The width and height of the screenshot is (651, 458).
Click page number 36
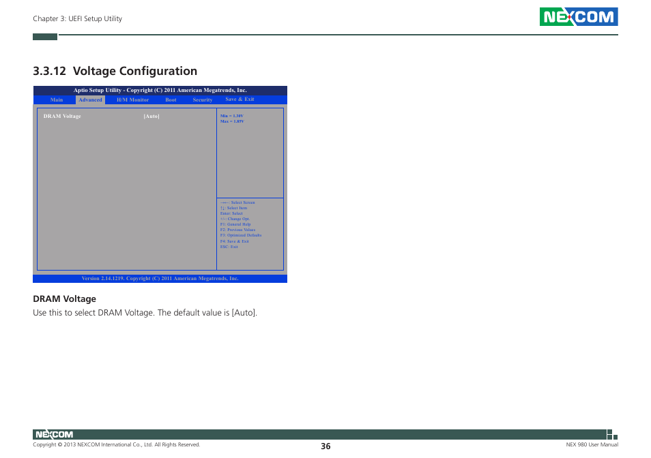[x=325, y=446]
